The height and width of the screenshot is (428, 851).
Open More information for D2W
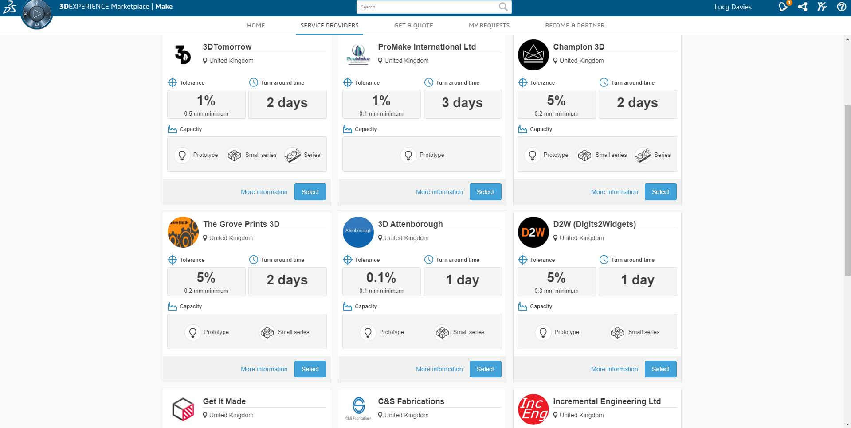[x=615, y=369]
